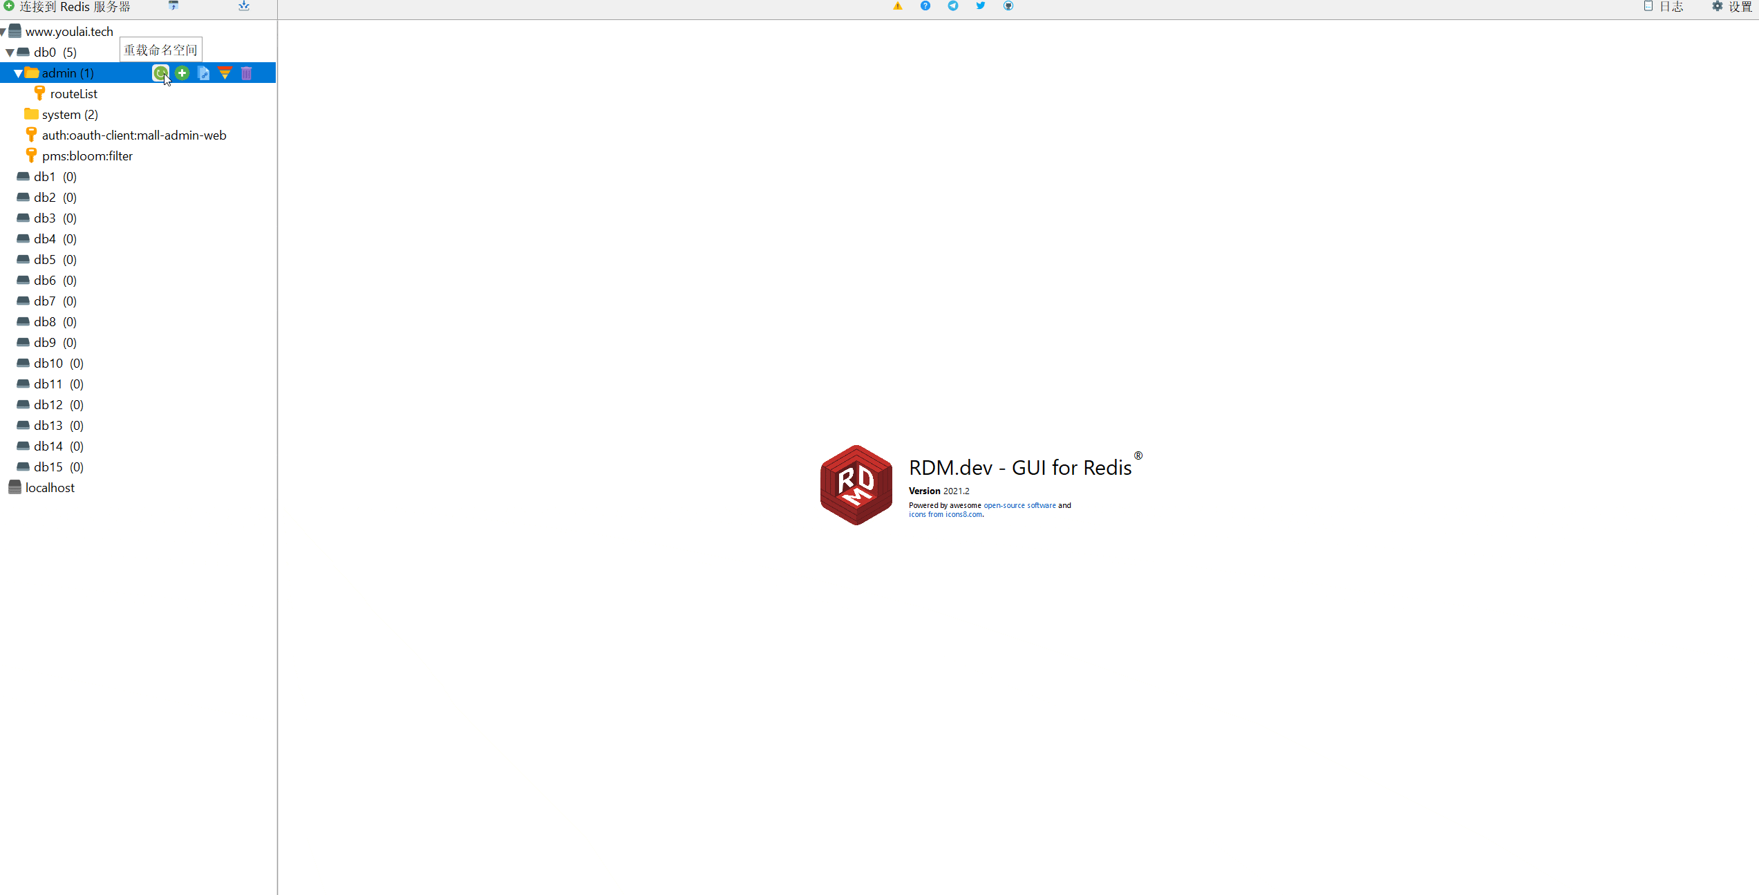
Task: Collapse the db0 database node
Action: [10, 53]
